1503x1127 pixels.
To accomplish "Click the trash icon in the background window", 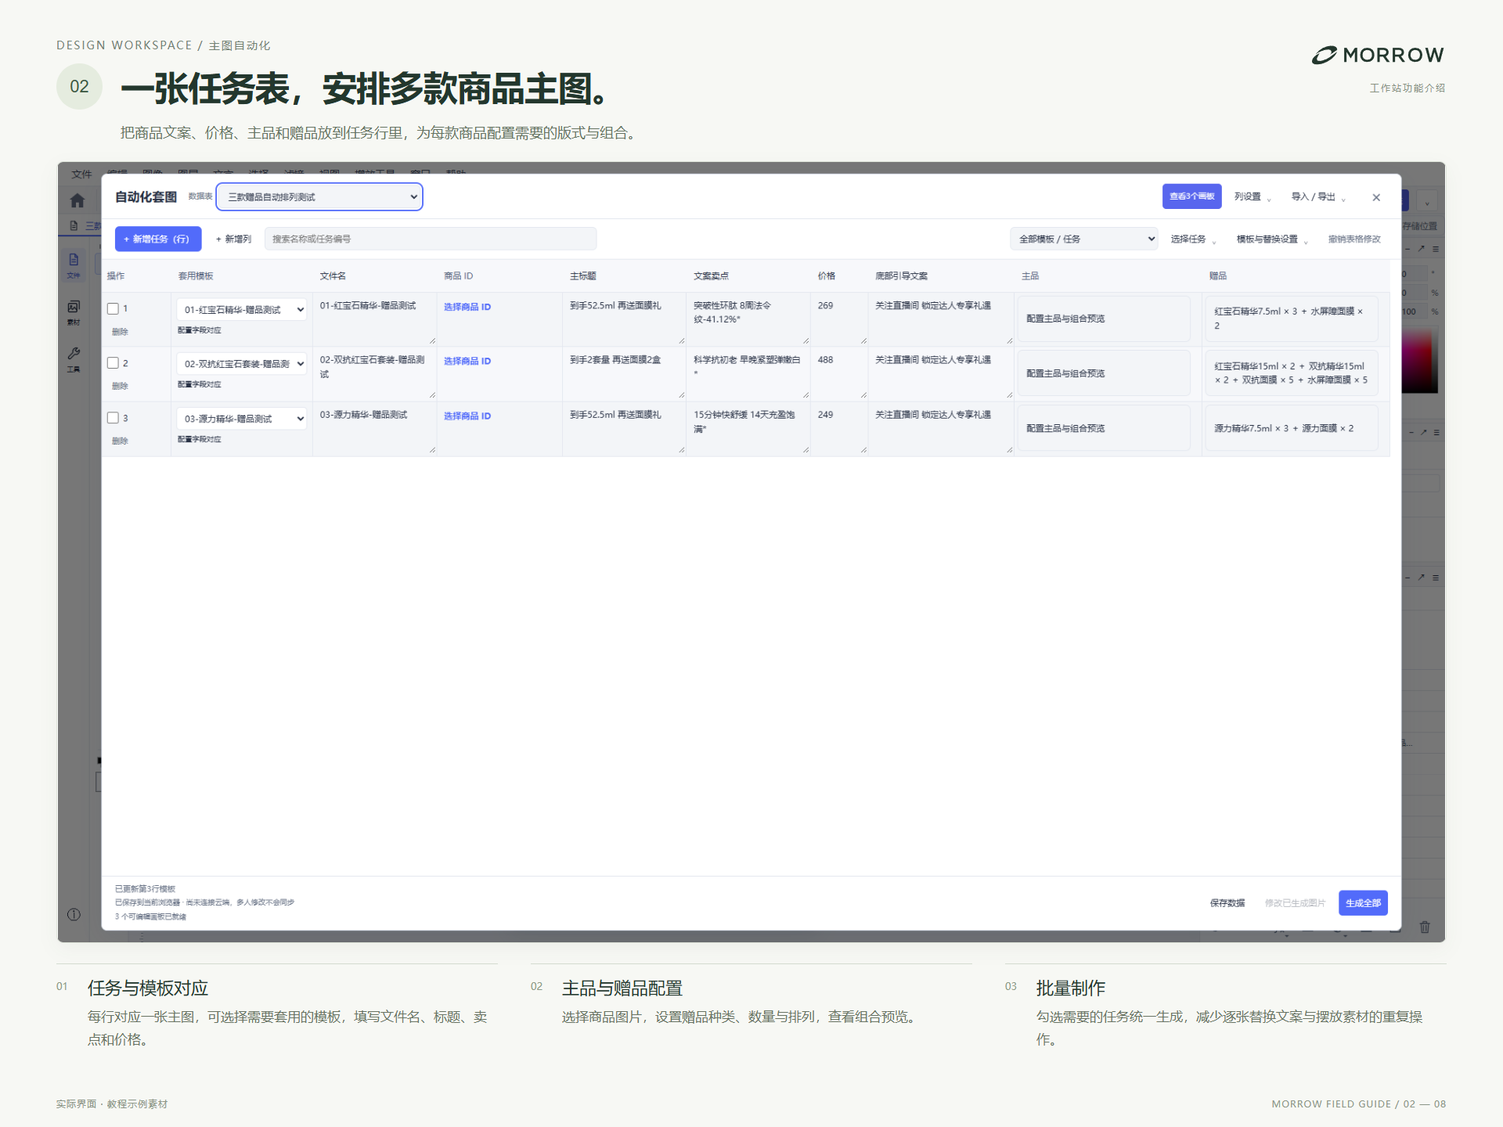I will point(1425,927).
